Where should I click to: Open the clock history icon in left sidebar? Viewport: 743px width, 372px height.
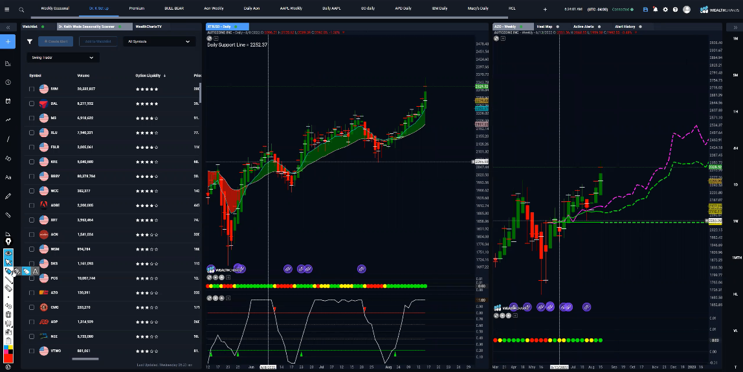tap(8, 82)
